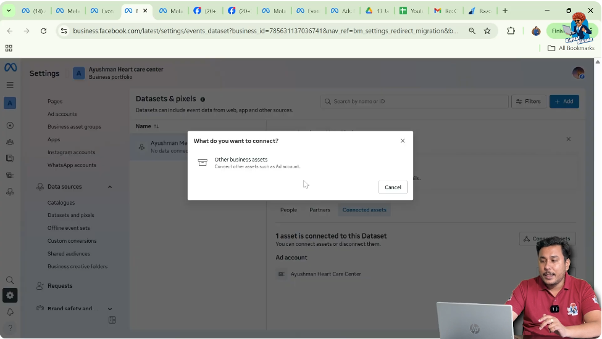Click Connect assets button
Image resolution: width=602 pixels, height=339 pixels.
[547, 239]
